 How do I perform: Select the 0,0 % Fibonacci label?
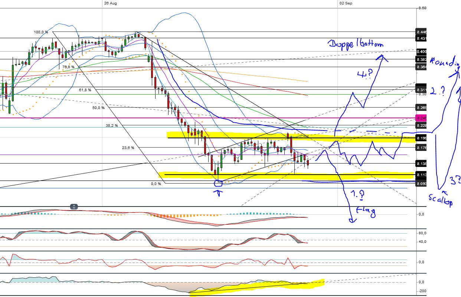(156, 184)
